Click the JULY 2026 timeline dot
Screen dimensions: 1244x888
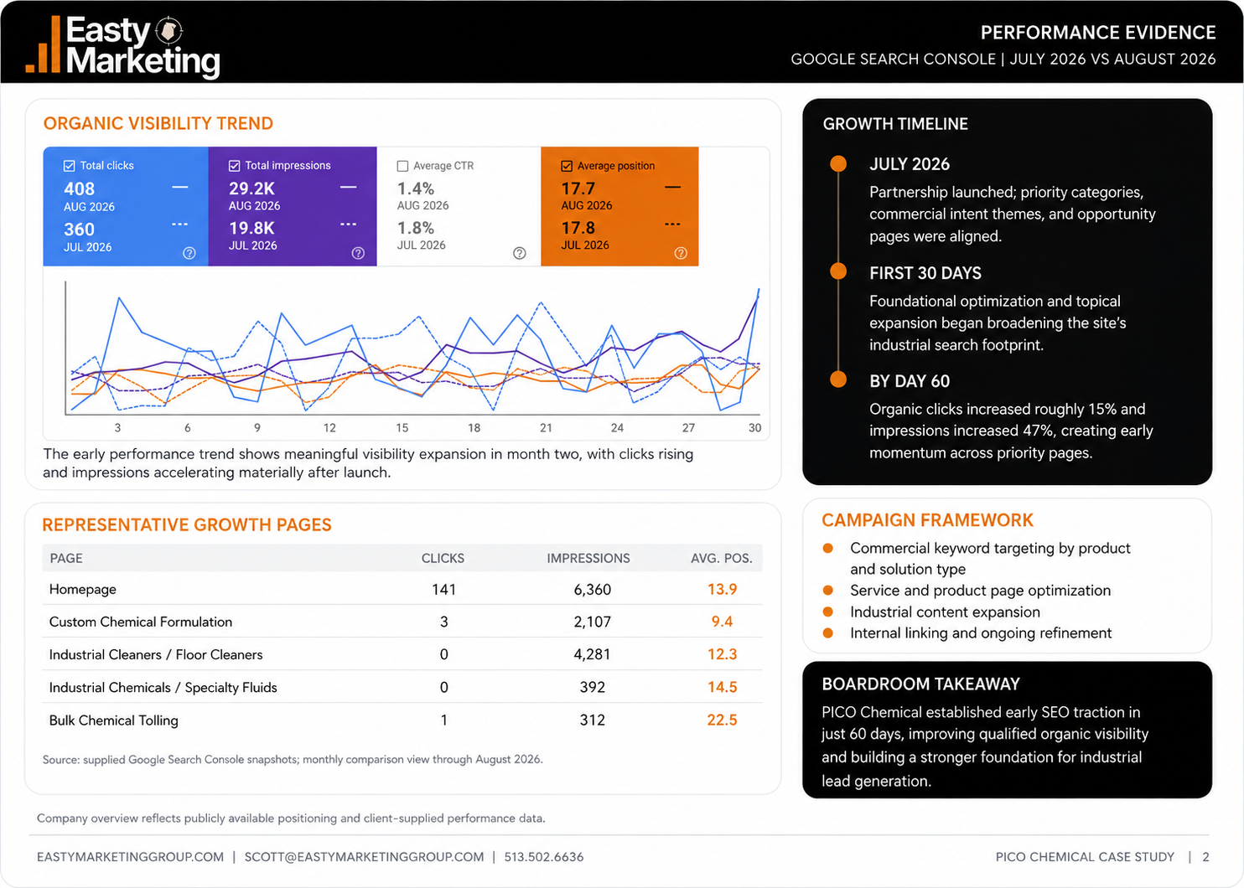838,163
